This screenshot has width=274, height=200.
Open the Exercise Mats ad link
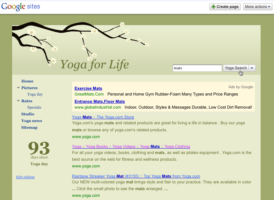click(88, 88)
